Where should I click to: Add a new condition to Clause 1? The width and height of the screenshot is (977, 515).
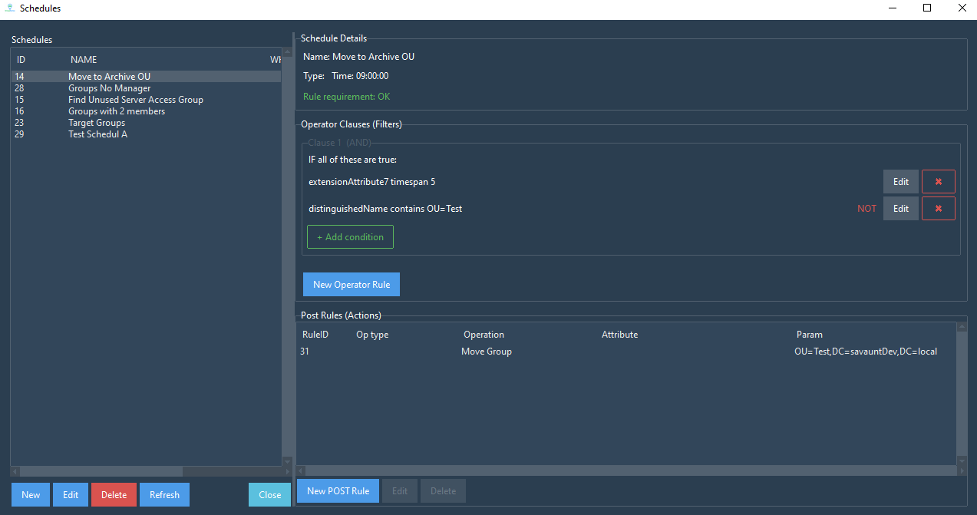click(x=350, y=237)
